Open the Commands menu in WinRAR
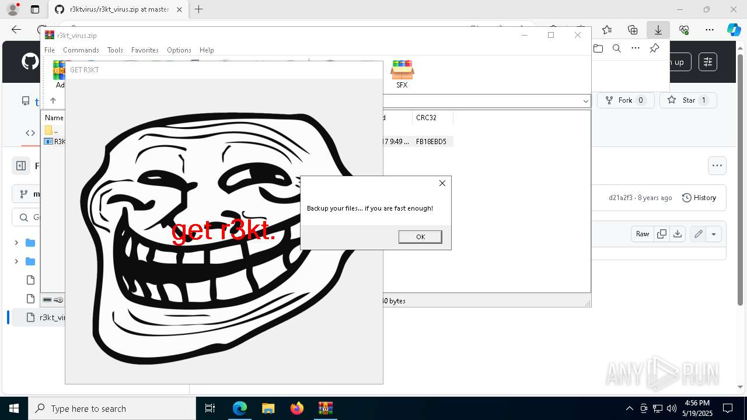The width and height of the screenshot is (747, 420). pyautogui.click(x=81, y=50)
